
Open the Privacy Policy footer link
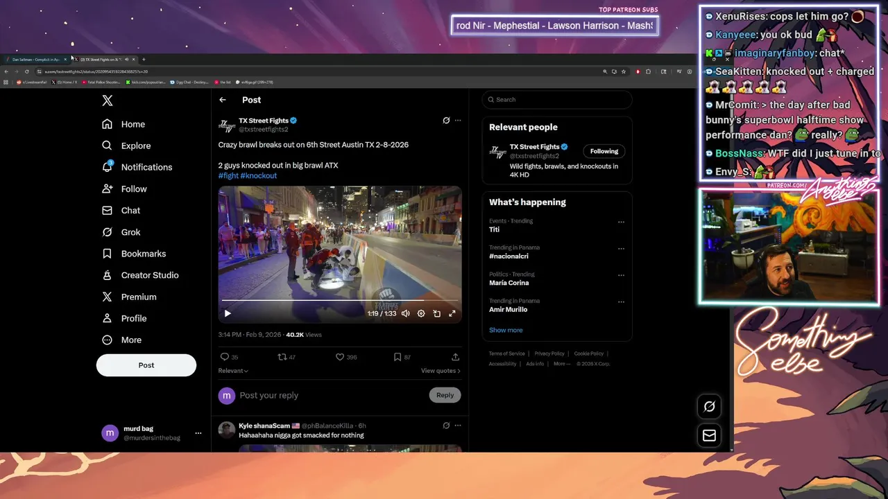pos(549,353)
